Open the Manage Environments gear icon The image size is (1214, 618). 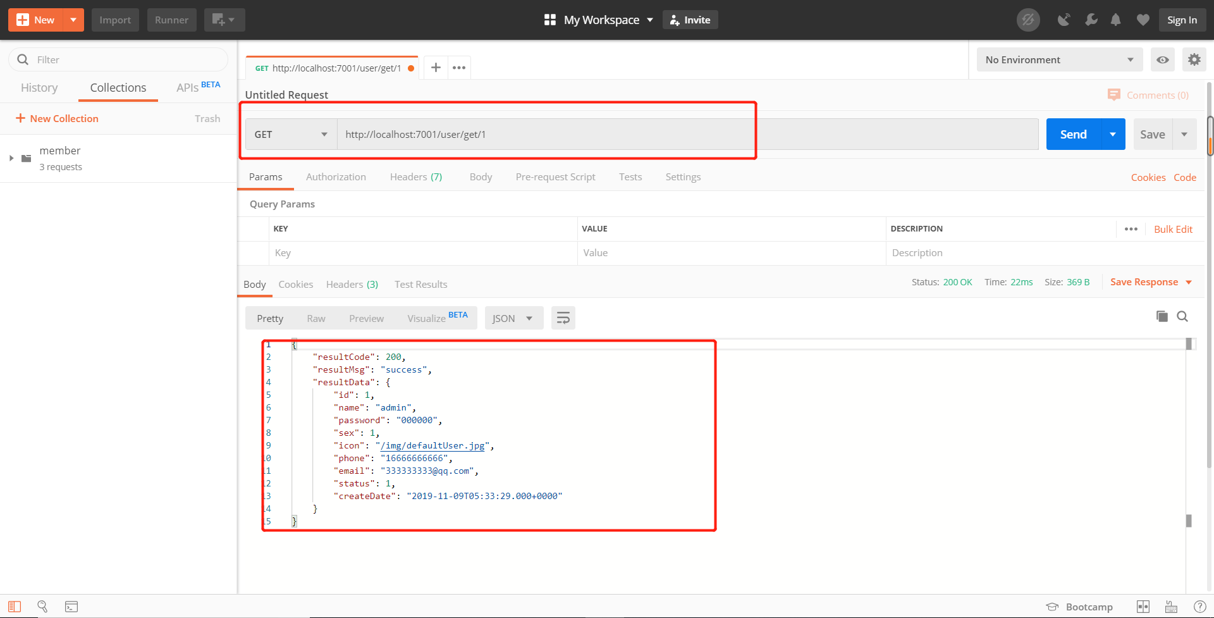[x=1194, y=59]
